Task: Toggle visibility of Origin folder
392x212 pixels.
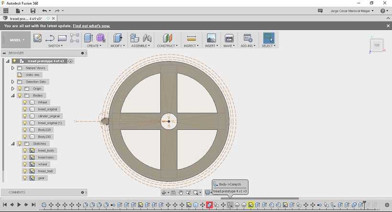Action: (x=20, y=89)
